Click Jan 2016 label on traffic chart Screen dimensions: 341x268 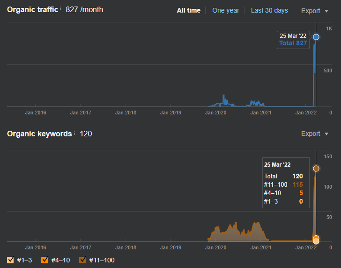[36, 113]
